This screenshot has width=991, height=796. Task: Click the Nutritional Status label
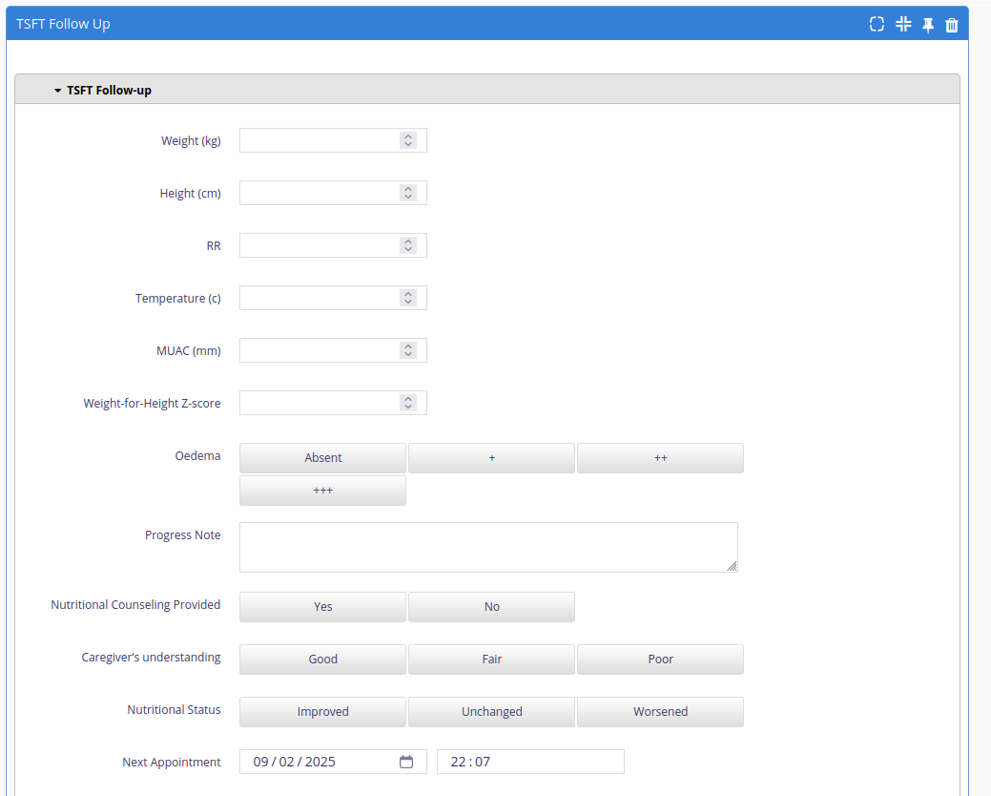pos(174,710)
